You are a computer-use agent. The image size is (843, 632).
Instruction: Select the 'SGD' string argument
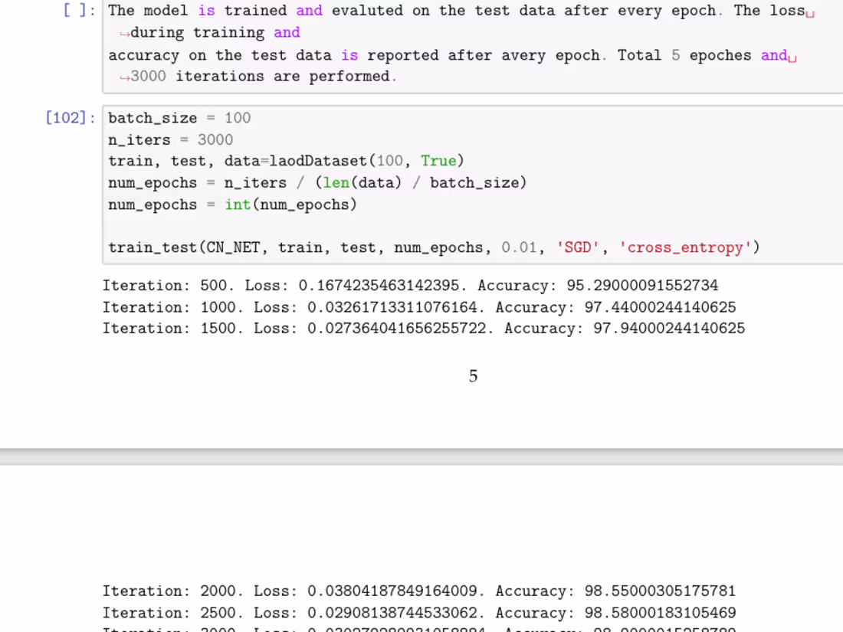click(x=577, y=247)
